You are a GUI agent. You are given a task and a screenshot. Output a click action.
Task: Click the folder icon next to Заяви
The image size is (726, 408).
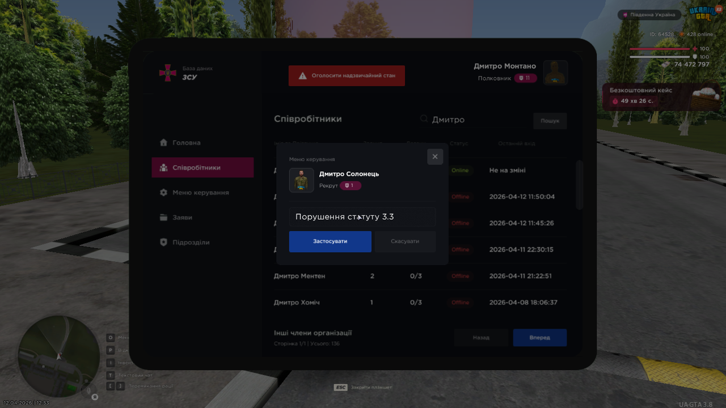[x=164, y=218]
